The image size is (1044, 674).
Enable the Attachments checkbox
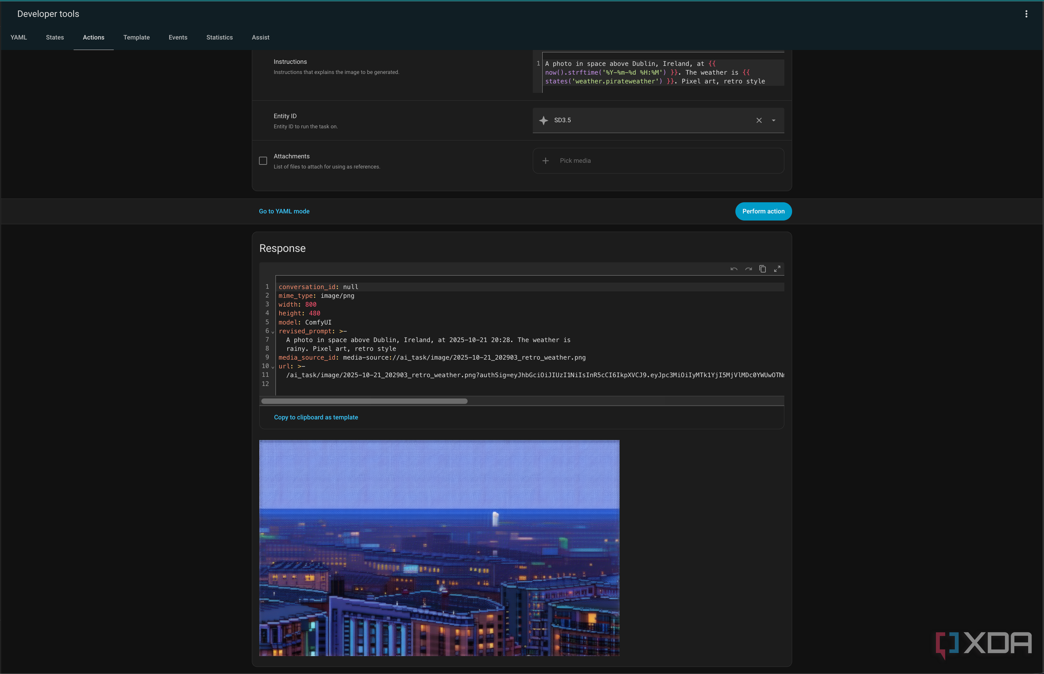[263, 161]
